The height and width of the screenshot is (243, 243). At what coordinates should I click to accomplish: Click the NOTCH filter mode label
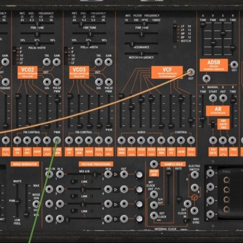[x=186, y=41]
